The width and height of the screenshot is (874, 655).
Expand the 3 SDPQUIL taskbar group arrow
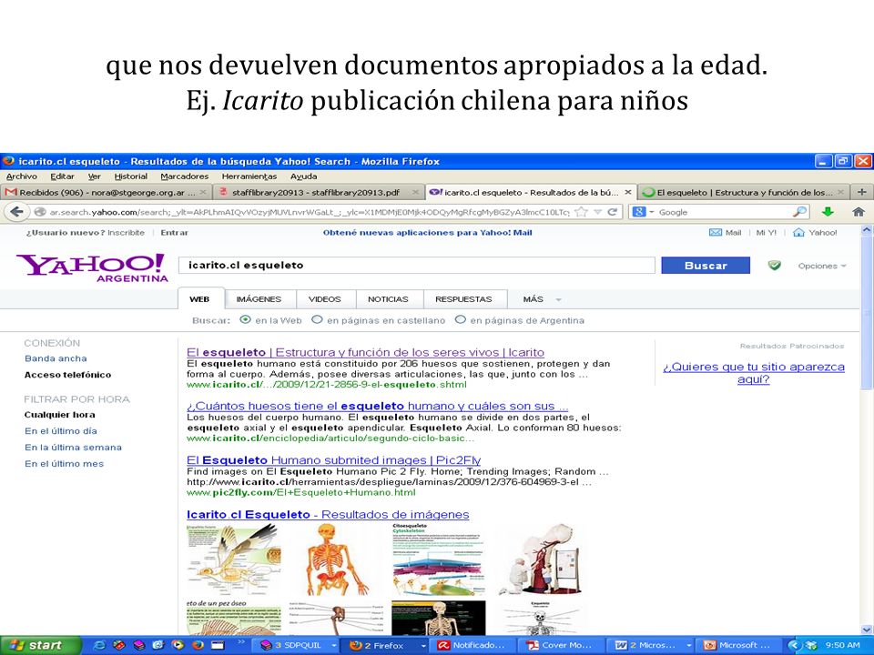pyautogui.click(x=334, y=646)
